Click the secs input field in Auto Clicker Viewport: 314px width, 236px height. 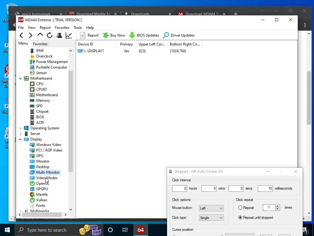click(x=236, y=188)
